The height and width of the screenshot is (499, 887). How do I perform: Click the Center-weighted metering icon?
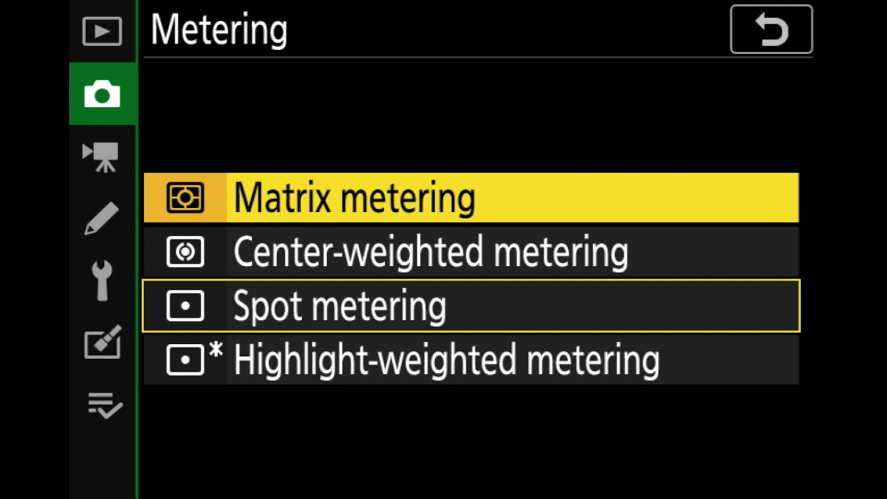pyautogui.click(x=185, y=252)
